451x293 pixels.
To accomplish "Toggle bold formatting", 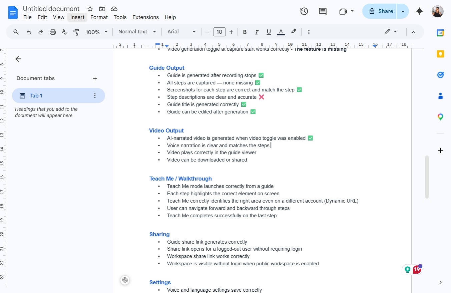I will click(x=245, y=32).
